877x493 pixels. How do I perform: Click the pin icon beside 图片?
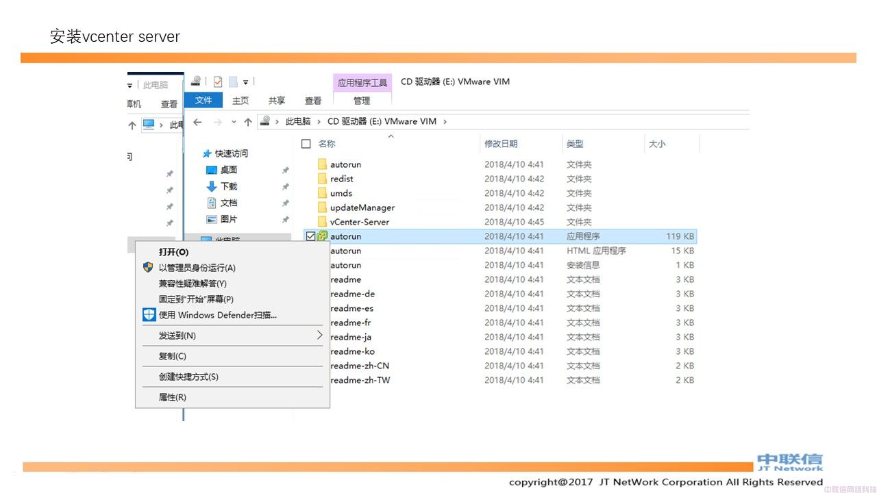tap(285, 220)
